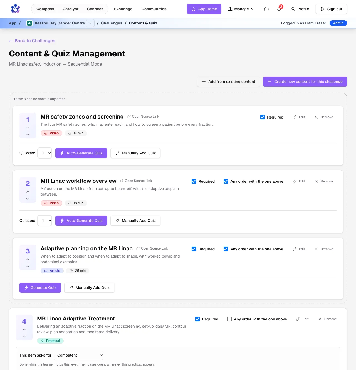This screenshot has height=370, width=356.
Task: Move Adaptive planning item down
Action: click(x=28, y=266)
